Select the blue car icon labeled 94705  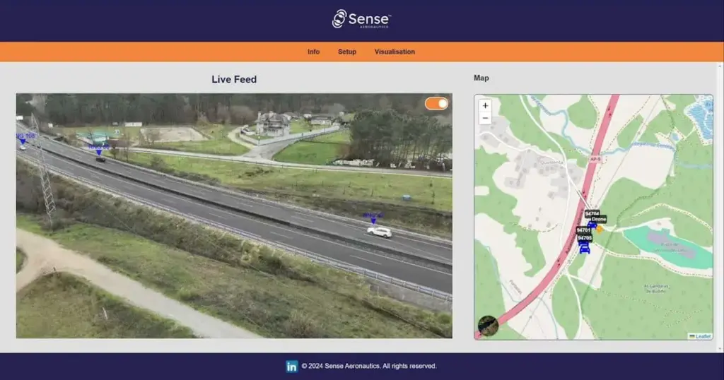[x=585, y=248]
